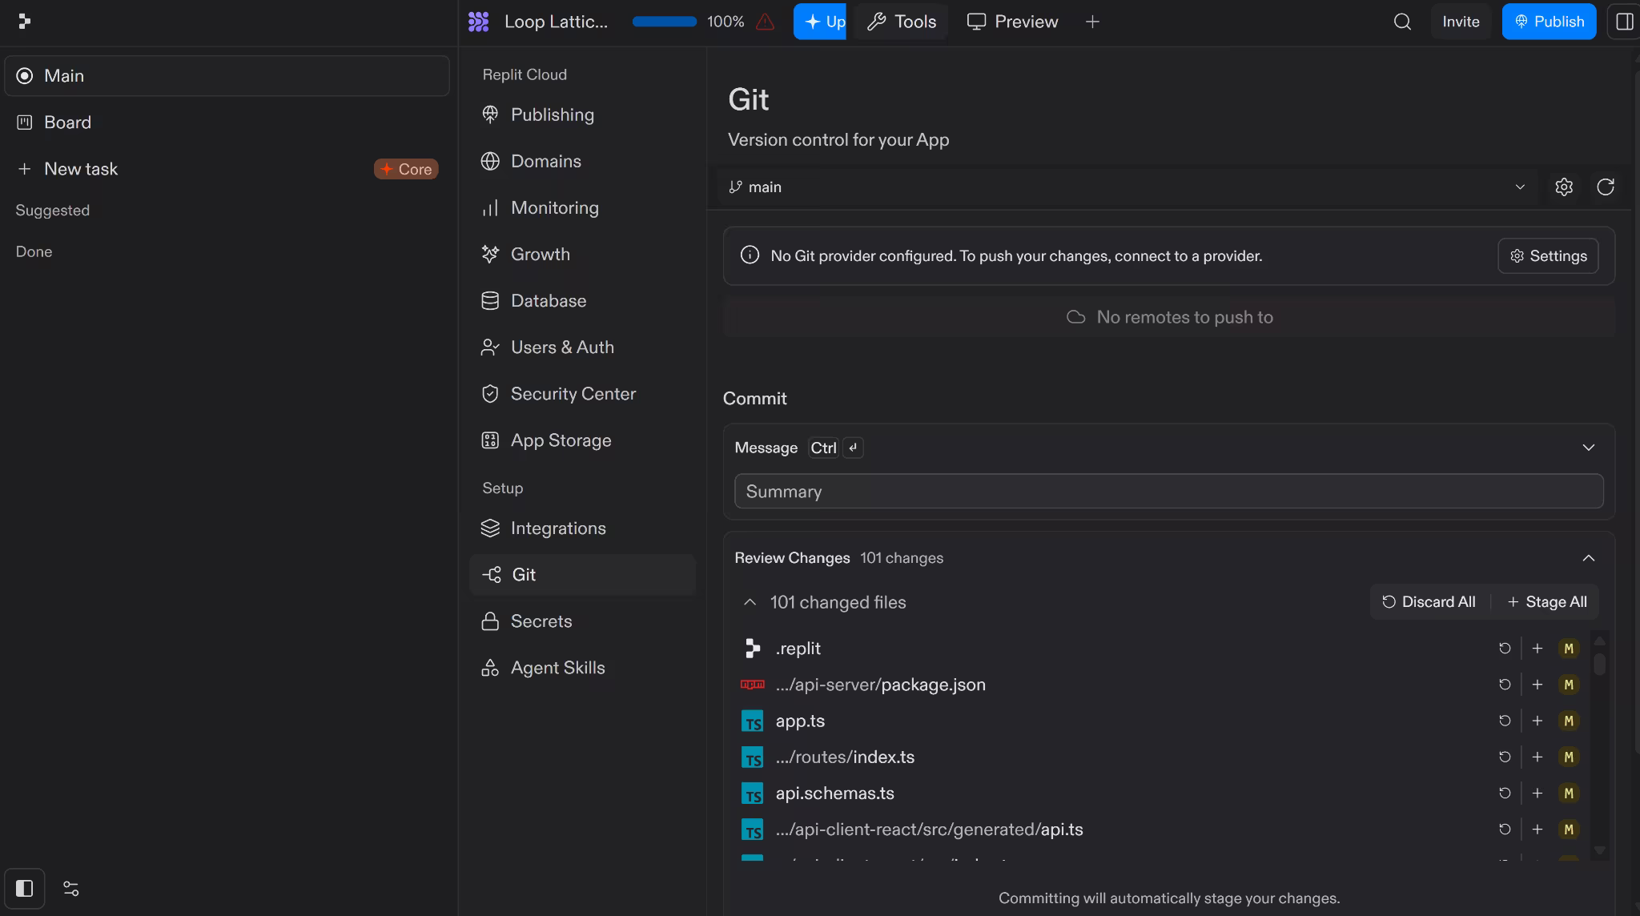Open Integrations under Setup

pyautogui.click(x=582, y=528)
